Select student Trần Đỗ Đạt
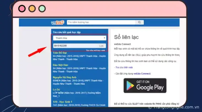The image size is (202, 112). click(61, 53)
